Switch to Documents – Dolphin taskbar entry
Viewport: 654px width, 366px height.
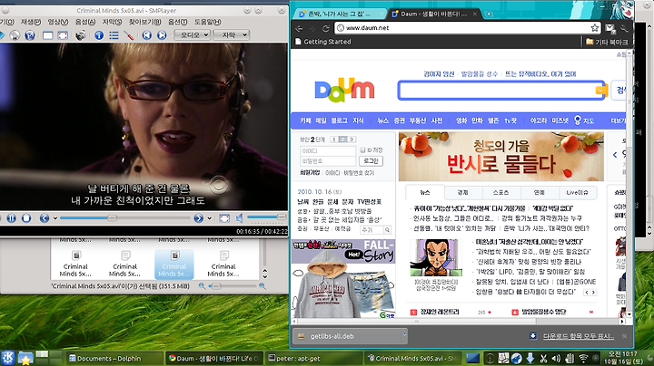click(x=114, y=358)
